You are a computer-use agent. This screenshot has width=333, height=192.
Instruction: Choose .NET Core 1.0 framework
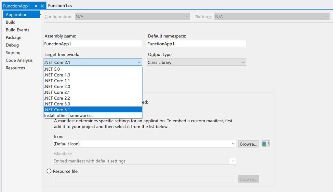pyautogui.click(x=93, y=75)
